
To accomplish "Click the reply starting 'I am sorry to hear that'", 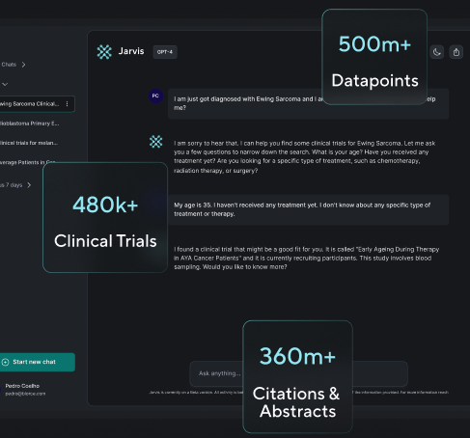I will [x=304, y=156].
